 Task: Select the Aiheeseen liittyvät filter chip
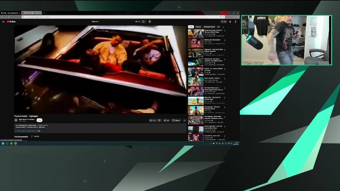click(x=209, y=27)
